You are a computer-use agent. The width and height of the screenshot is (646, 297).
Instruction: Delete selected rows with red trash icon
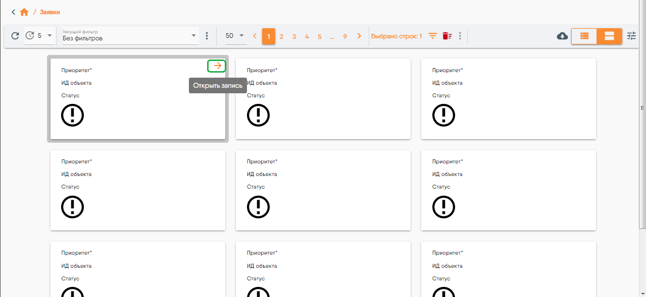(447, 36)
